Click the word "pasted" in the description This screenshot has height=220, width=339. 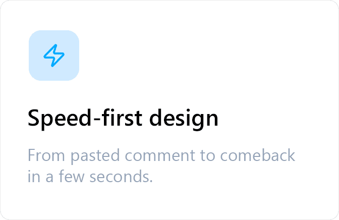pos(95,155)
